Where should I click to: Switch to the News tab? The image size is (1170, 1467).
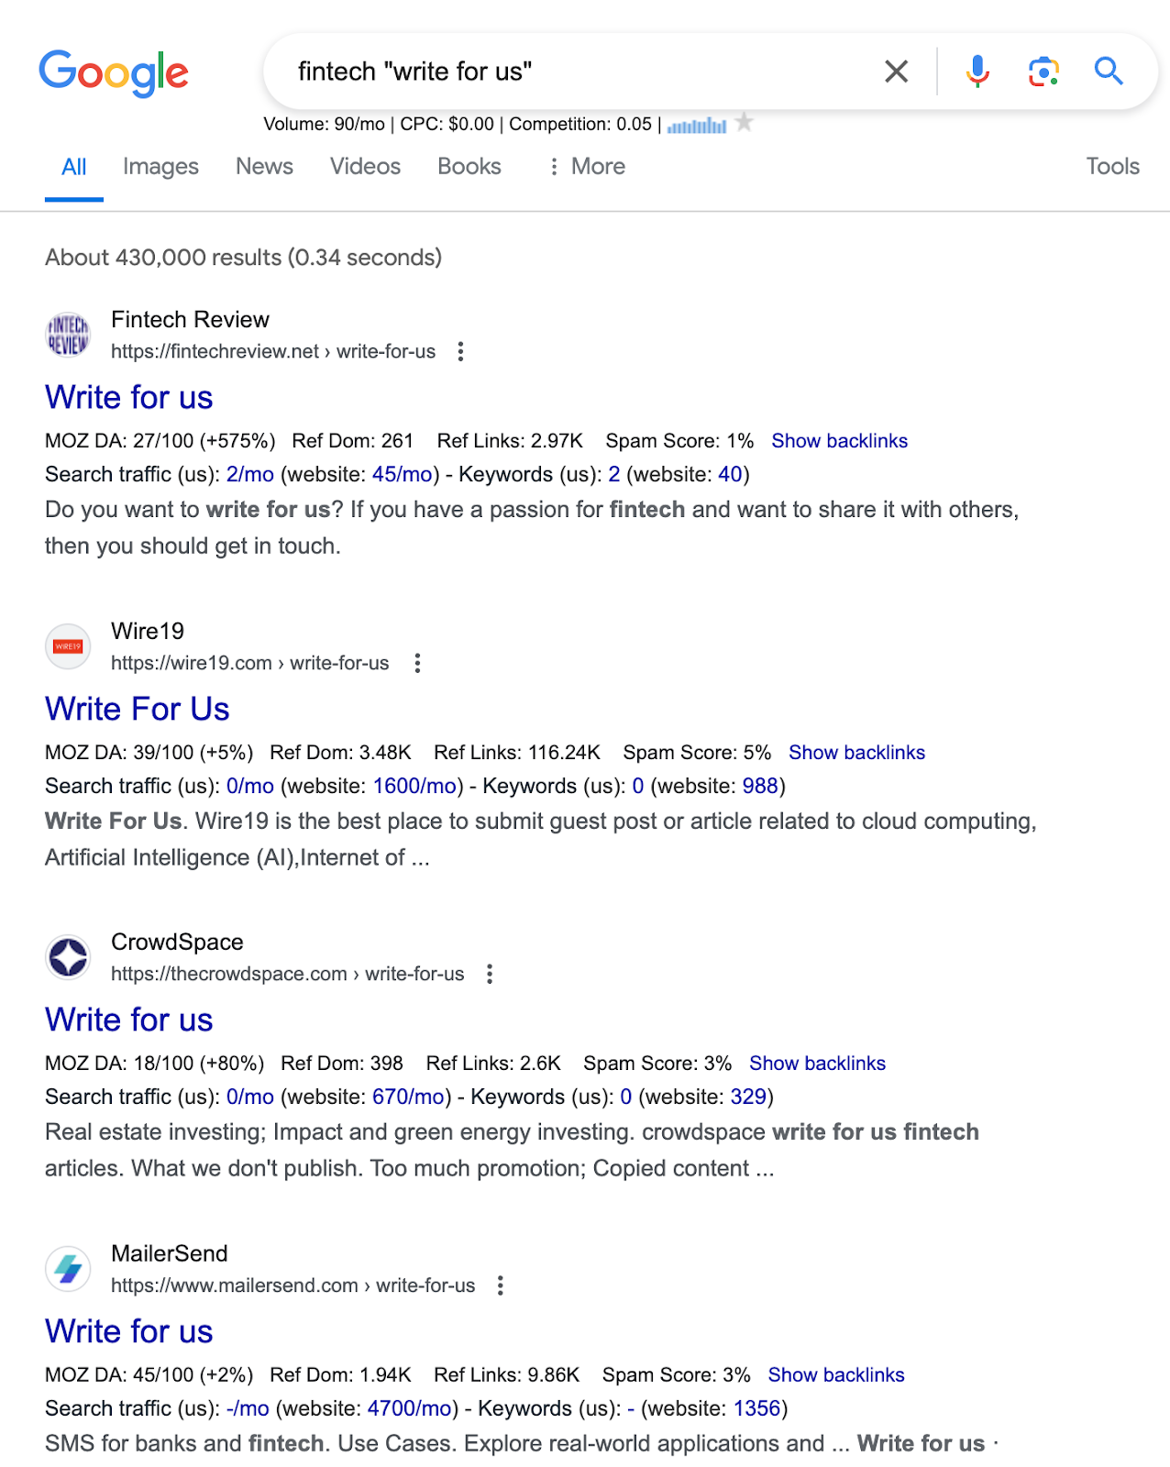click(264, 166)
